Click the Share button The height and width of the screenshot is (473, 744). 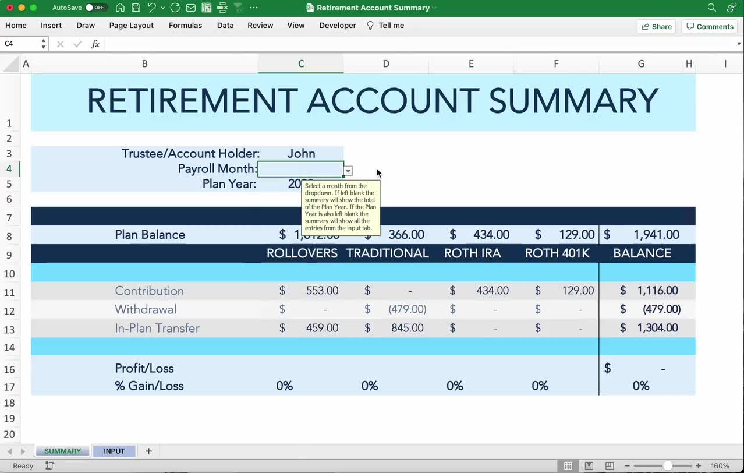click(x=657, y=26)
